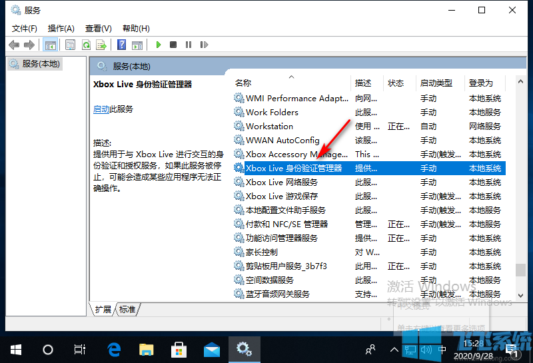The height and width of the screenshot is (363, 533).
Task: Sort by the 名称 column header
Action: coord(292,83)
